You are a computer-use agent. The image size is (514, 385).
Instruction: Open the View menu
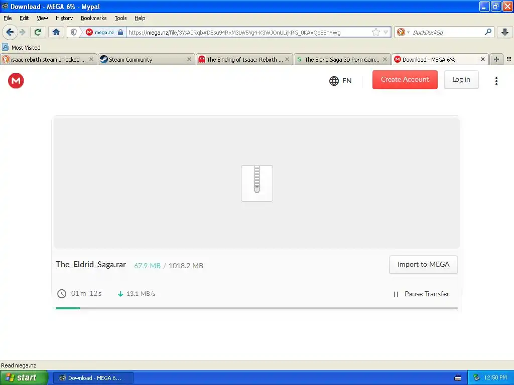tap(42, 18)
